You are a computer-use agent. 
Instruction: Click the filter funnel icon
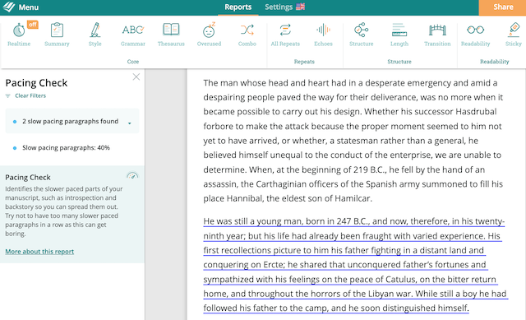7,96
